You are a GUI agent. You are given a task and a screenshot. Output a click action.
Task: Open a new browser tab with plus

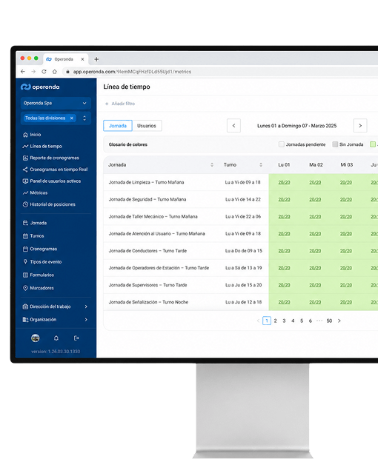coord(96,59)
